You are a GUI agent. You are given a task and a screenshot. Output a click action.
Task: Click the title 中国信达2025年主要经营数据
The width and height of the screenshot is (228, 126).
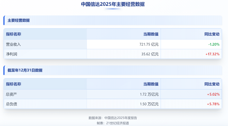tap(113, 4)
